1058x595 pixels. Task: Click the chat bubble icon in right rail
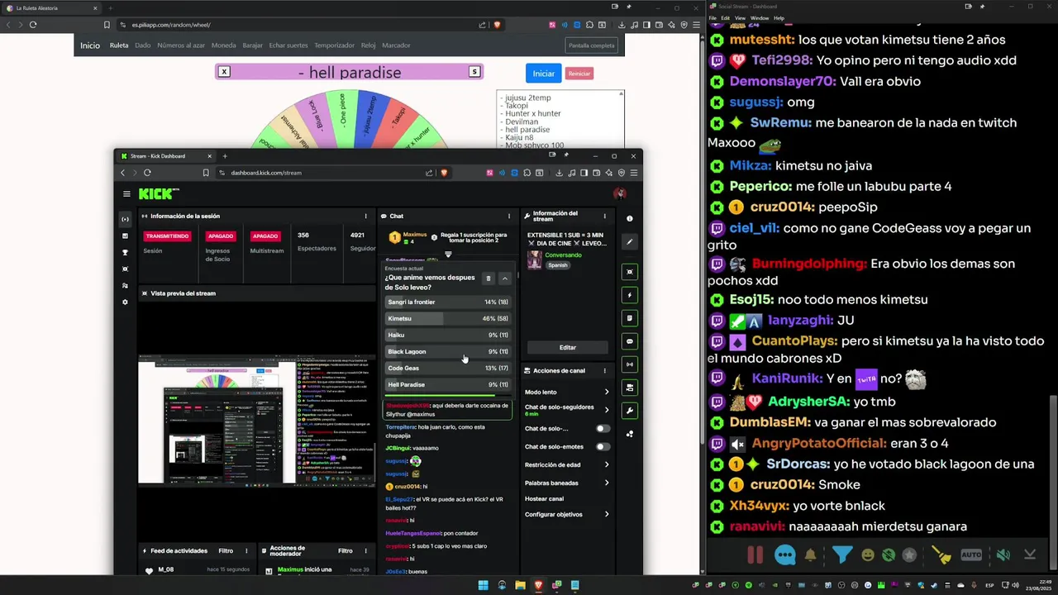[630, 341]
